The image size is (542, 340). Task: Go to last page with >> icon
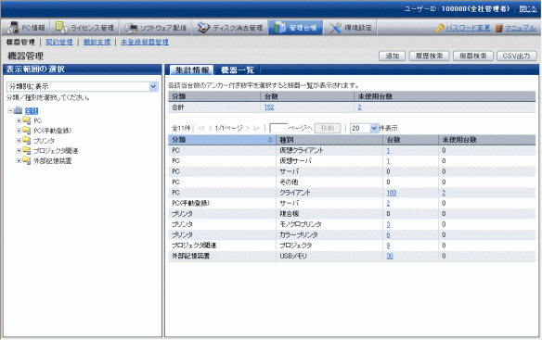pos(256,128)
